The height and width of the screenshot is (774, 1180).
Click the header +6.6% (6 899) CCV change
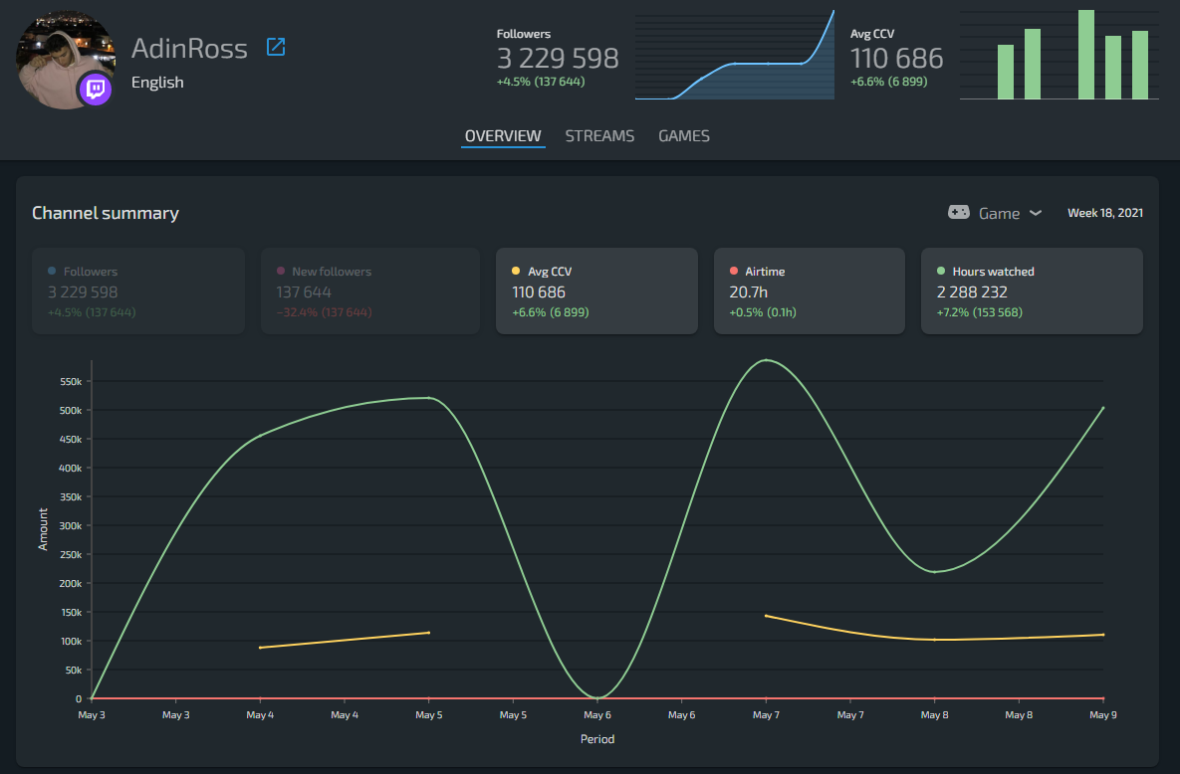tap(889, 82)
